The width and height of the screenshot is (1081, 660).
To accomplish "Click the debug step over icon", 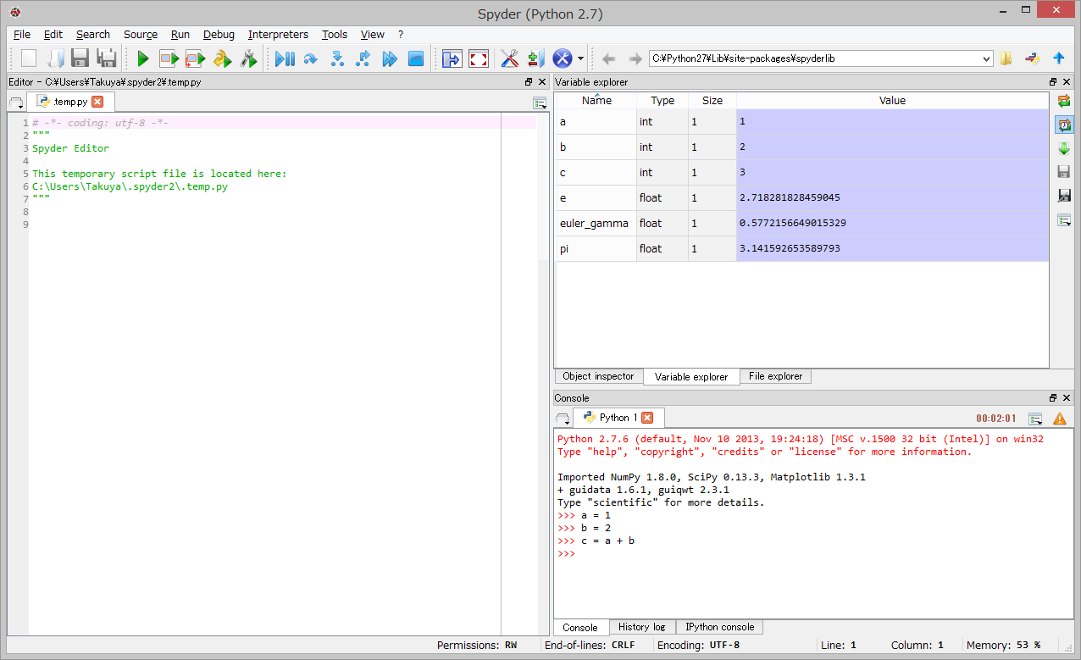I will (x=311, y=58).
